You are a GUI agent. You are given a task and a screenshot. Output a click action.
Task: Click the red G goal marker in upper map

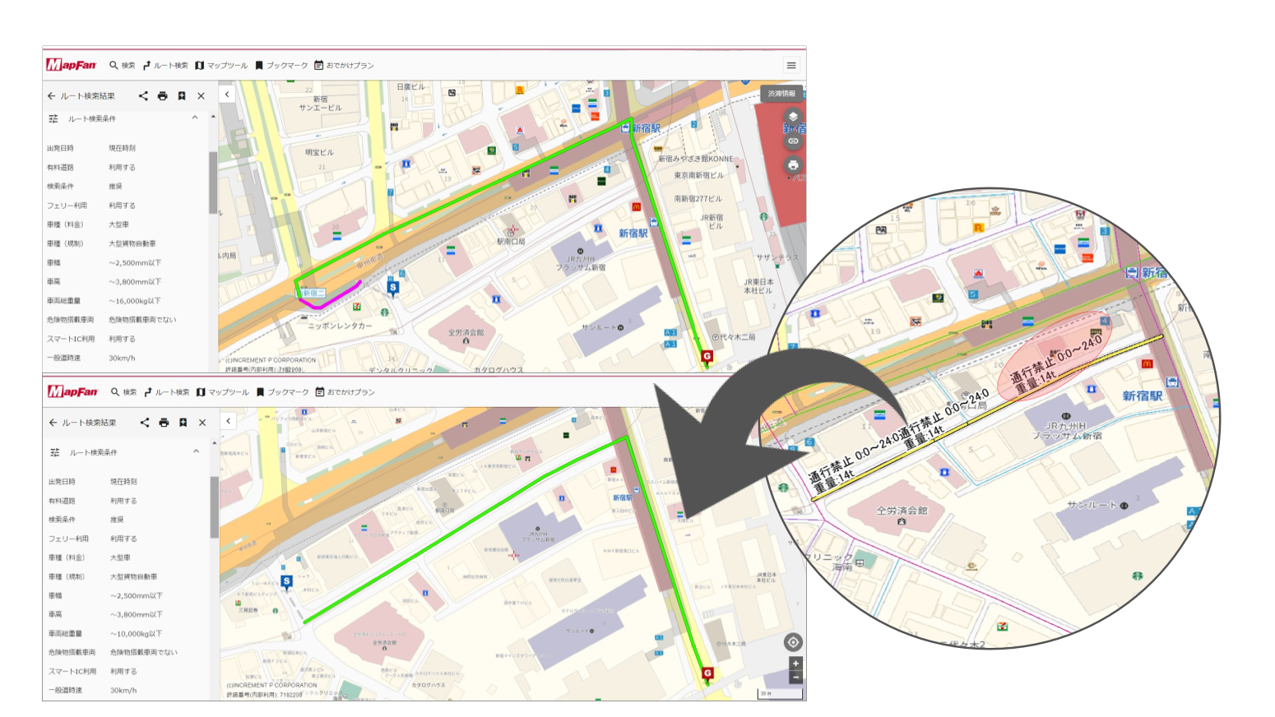[707, 356]
